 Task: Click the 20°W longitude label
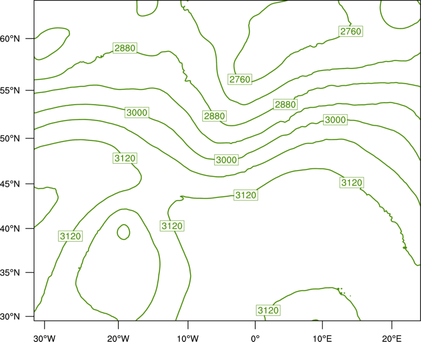tap(118, 338)
